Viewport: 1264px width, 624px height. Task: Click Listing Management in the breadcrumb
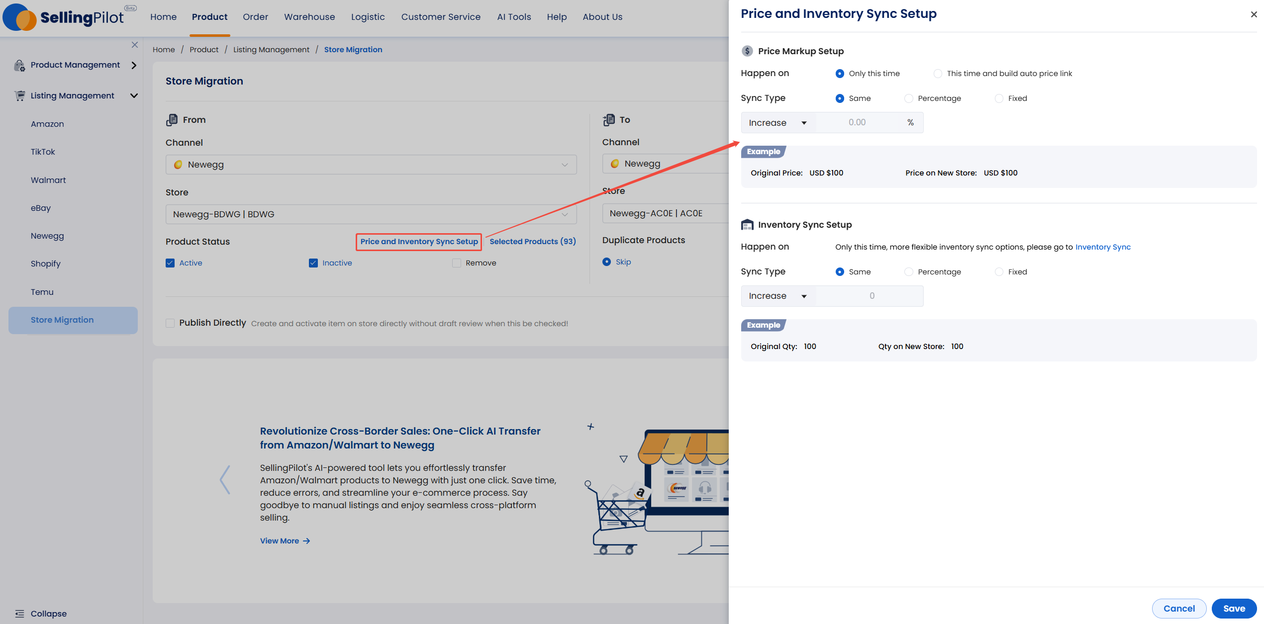[271, 50]
